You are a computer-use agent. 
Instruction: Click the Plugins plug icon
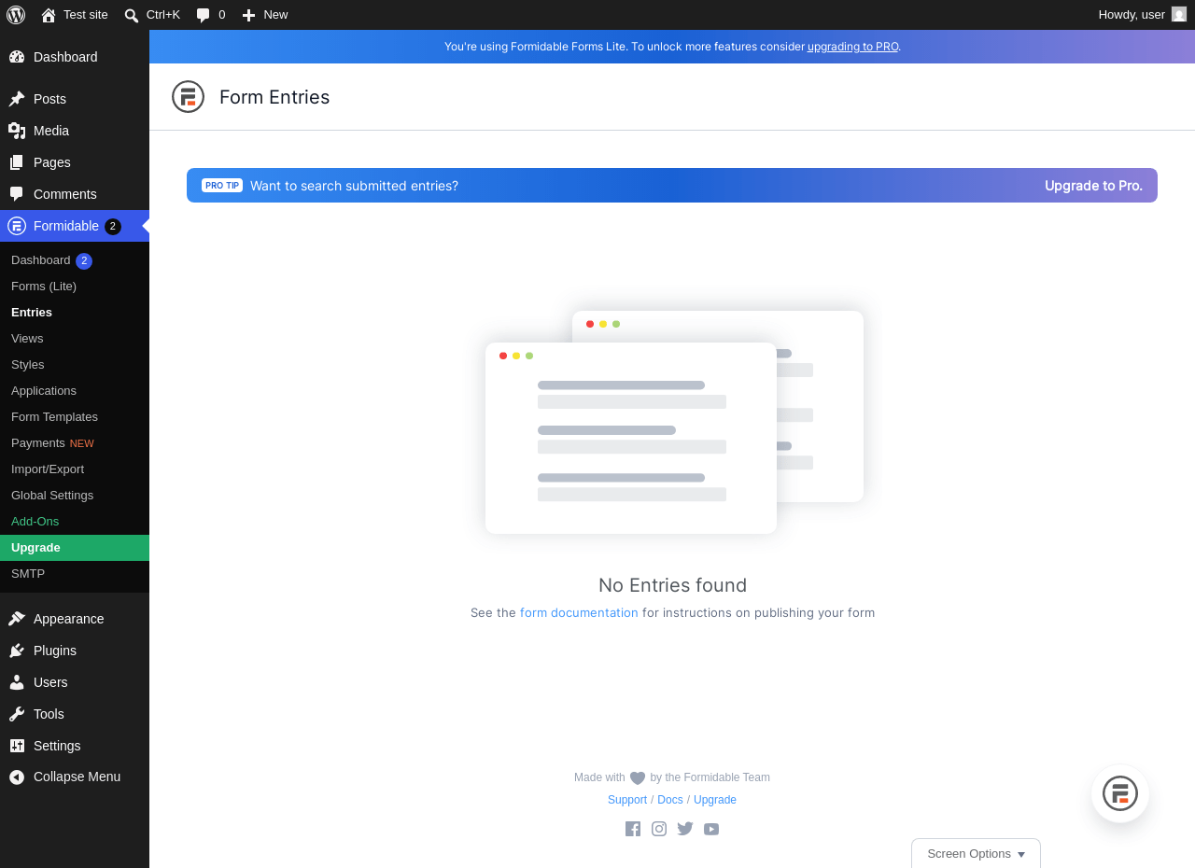tap(17, 651)
